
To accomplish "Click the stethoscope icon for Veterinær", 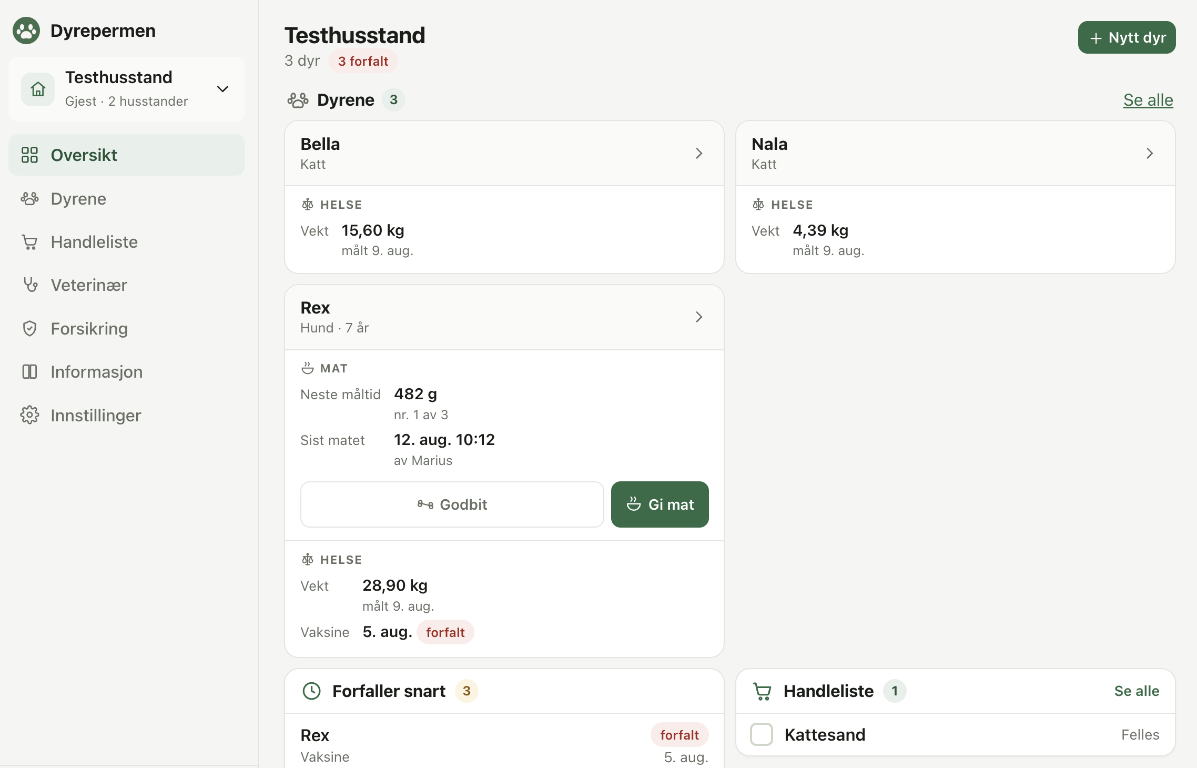I will click(30, 285).
